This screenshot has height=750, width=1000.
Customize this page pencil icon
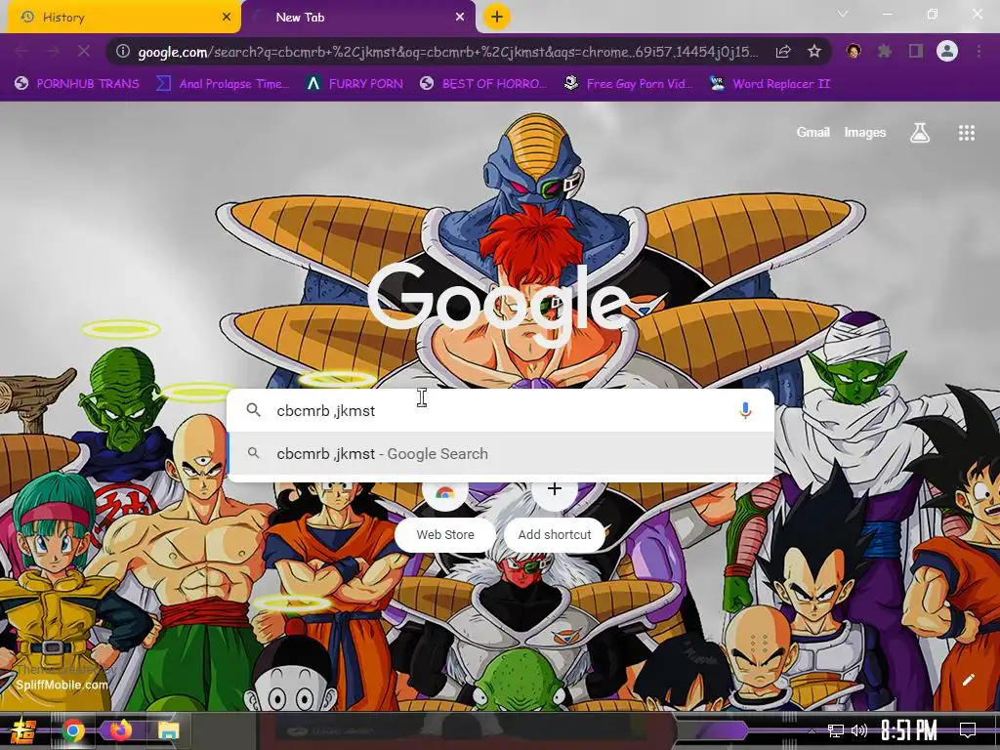tap(968, 680)
